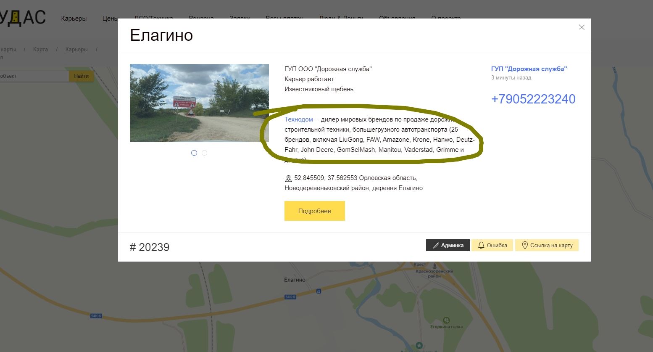This screenshot has height=352, width=653.
Task: Open the Цены menu item
Action: (x=110, y=19)
